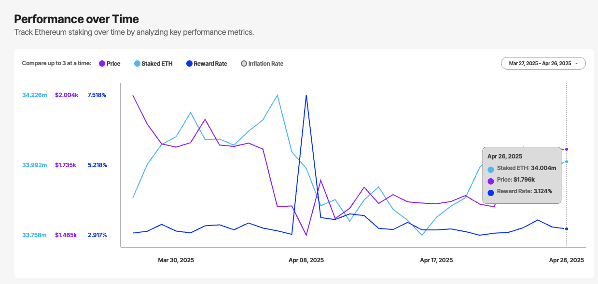The height and width of the screenshot is (284, 598).
Task: Click the purple Price dot inside the tooltip
Action: click(x=491, y=181)
